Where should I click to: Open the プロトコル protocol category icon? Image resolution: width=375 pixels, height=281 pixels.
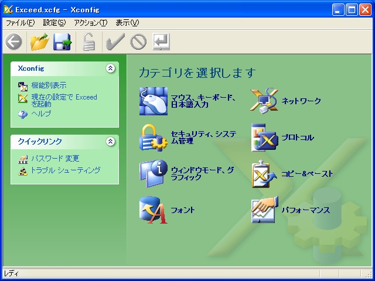264,138
